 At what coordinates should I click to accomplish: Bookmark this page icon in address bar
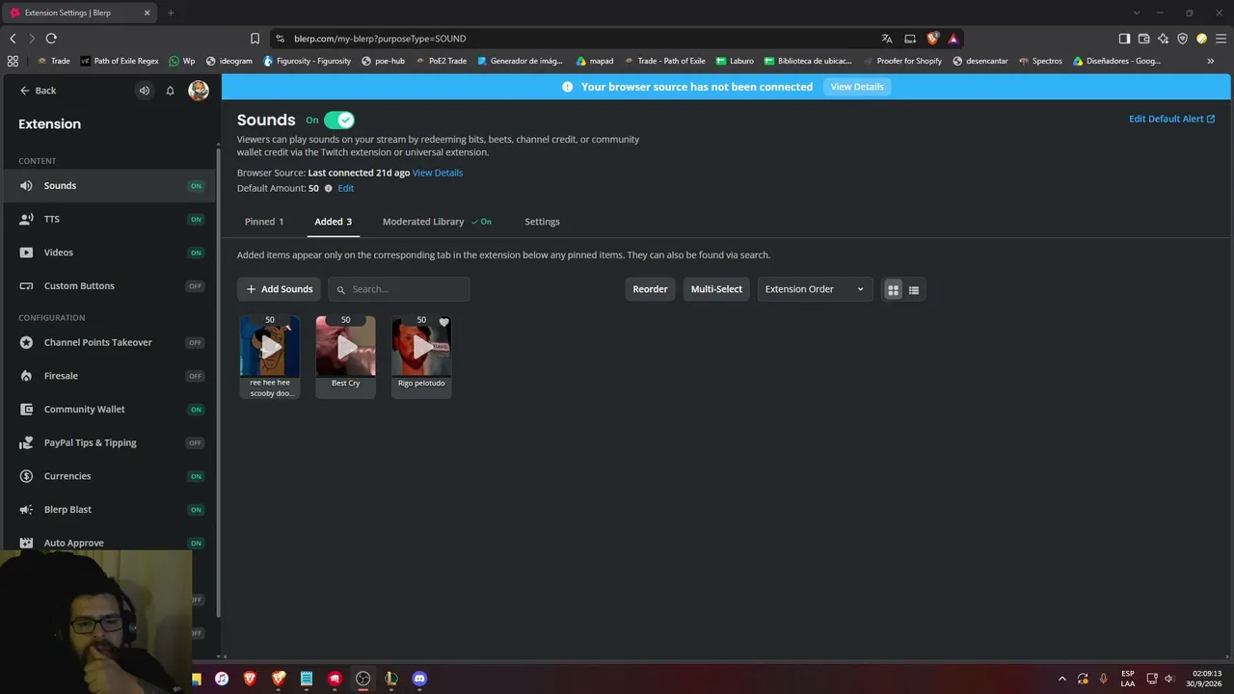(x=255, y=39)
